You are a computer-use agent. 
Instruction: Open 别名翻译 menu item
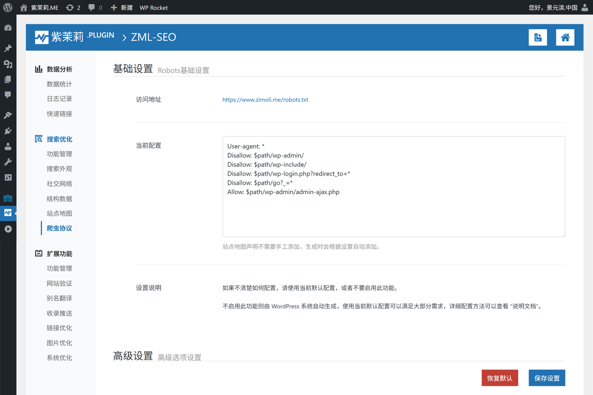pyautogui.click(x=59, y=298)
